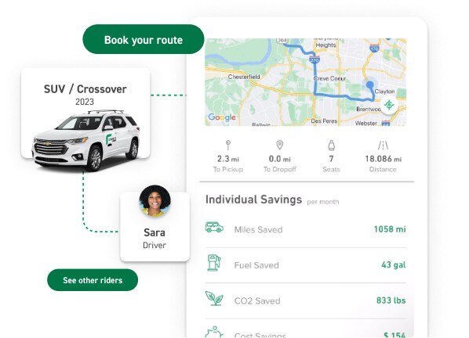
Task: Click the See other riders button
Action: [x=93, y=280]
